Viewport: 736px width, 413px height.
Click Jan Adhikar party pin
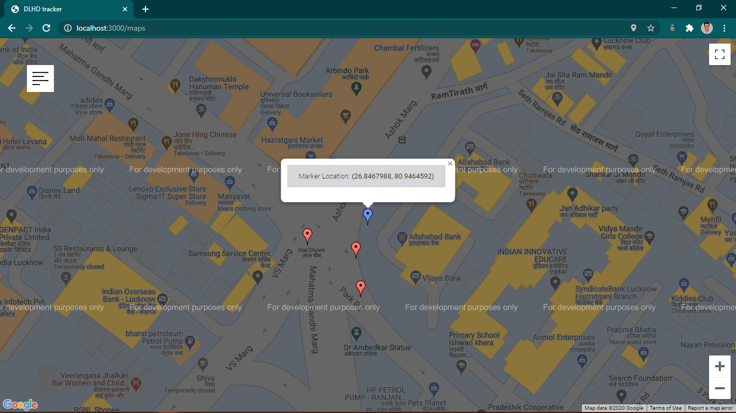pyautogui.click(x=572, y=194)
